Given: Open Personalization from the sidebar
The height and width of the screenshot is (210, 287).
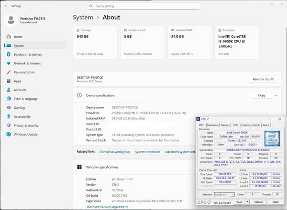Looking at the screenshot, I should pyautogui.click(x=9, y=72).
